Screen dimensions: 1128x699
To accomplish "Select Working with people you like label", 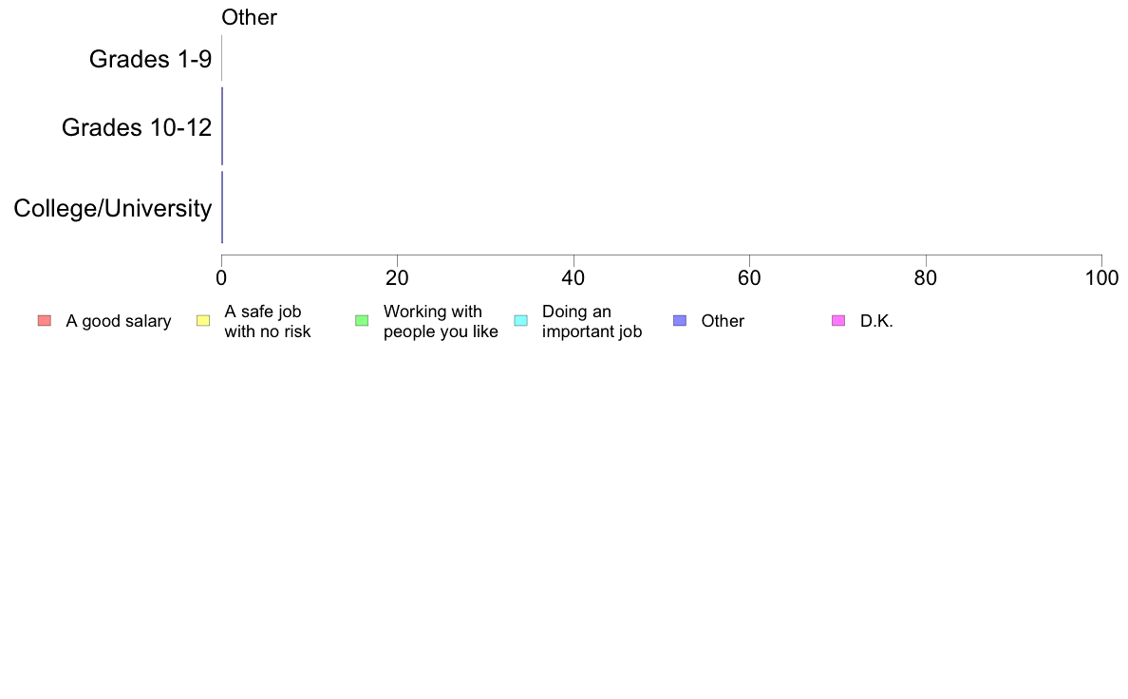I will (441, 321).
